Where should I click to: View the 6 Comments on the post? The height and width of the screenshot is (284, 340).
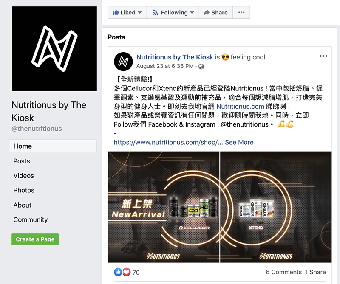[x=284, y=272]
